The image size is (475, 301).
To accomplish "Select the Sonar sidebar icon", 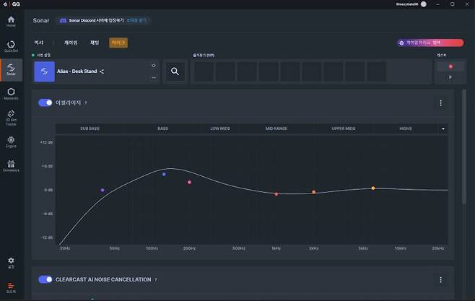I will pyautogui.click(x=12, y=69).
